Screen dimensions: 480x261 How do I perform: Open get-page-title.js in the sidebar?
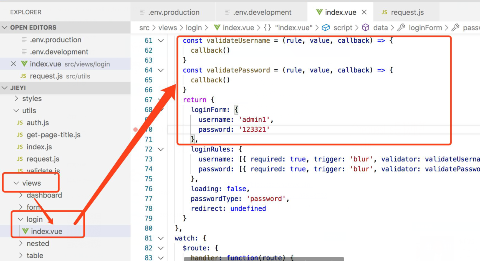54,135
